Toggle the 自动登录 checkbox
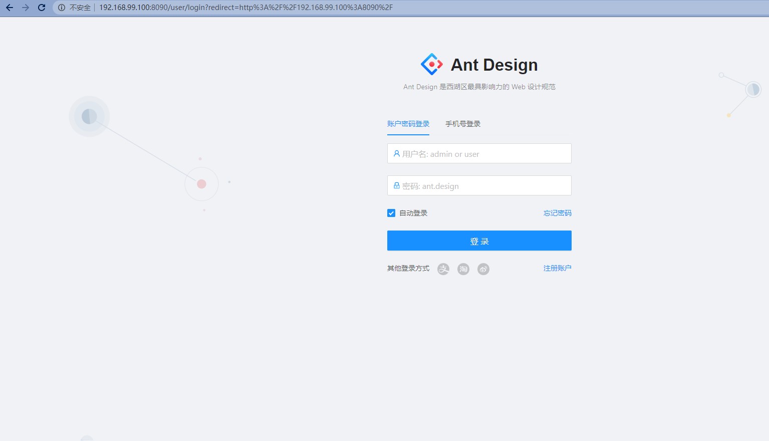 click(x=391, y=213)
